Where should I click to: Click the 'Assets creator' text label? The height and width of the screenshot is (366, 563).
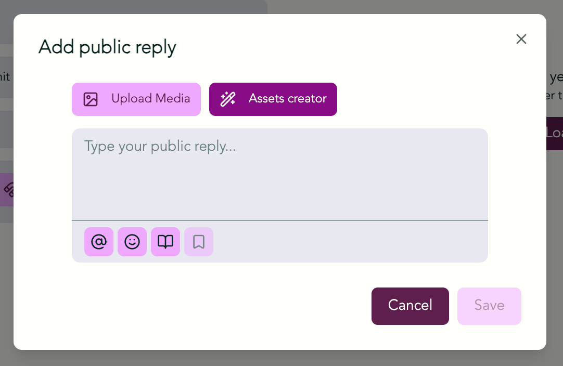(x=288, y=99)
